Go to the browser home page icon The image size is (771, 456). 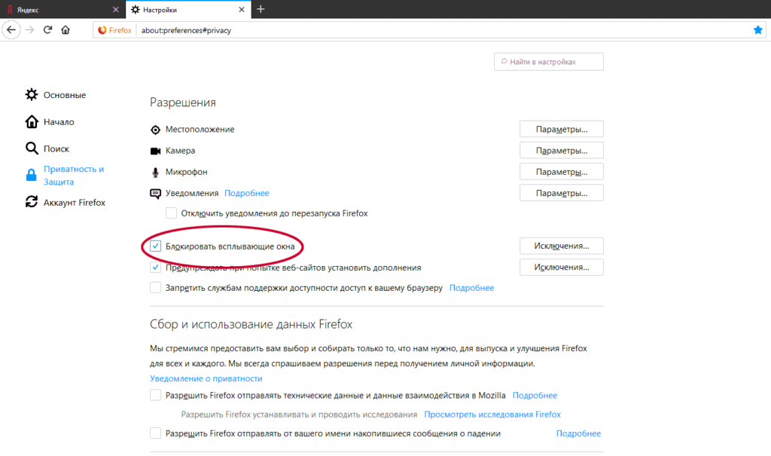click(66, 30)
